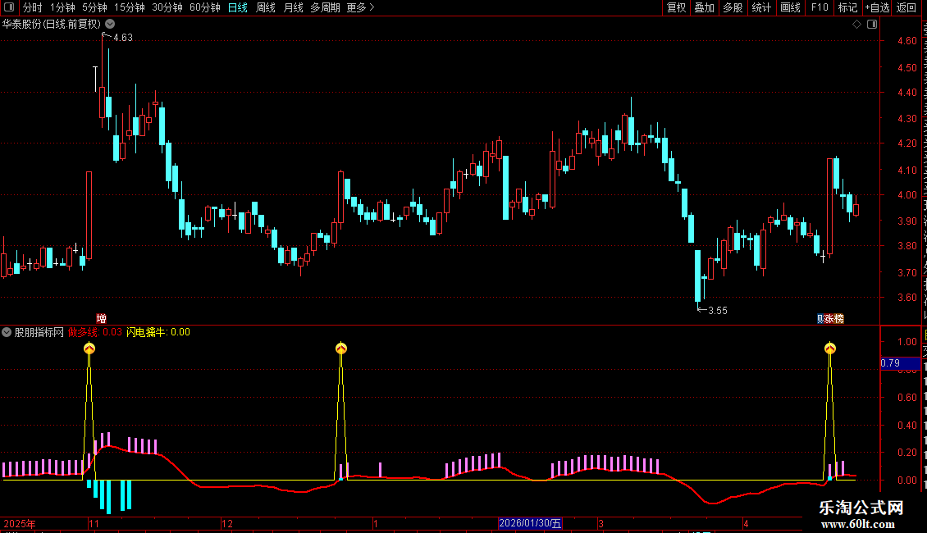The image size is (927, 533).
Task: Click the 涨榜 marker at chart bottom
Action: (x=834, y=318)
